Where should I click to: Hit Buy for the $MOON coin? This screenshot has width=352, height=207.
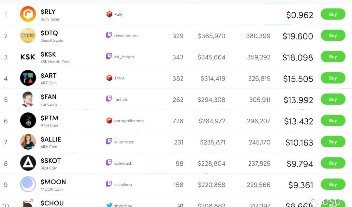tap(333, 184)
